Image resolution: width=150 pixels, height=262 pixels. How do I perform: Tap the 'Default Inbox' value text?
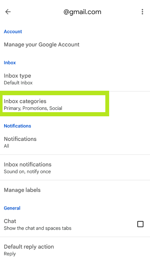pos(18,83)
